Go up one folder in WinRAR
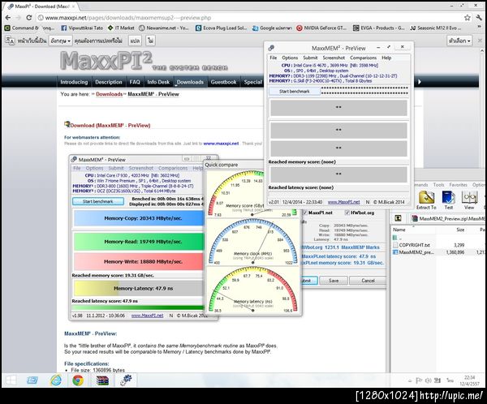The height and width of the screenshot is (404, 487). click(x=398, y=218)
